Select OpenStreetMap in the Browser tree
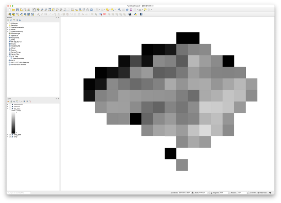 pyautogui.click(x=18, y=58)
